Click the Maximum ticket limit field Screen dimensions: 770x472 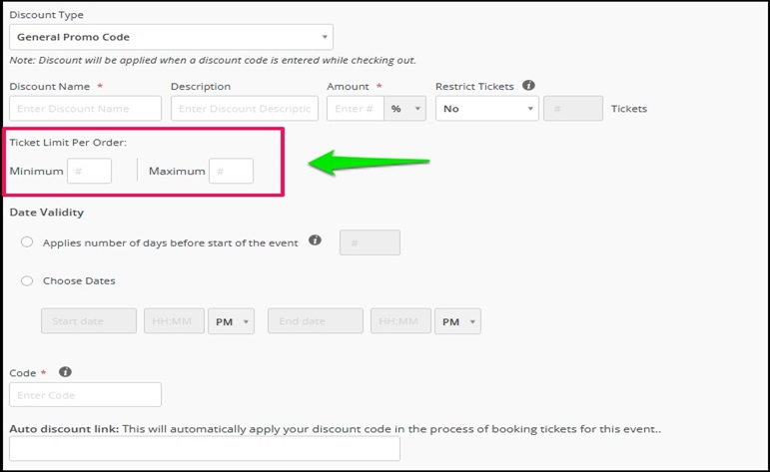[232, 171]
